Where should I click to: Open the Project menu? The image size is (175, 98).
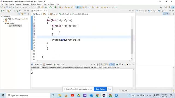pos(40,4)
